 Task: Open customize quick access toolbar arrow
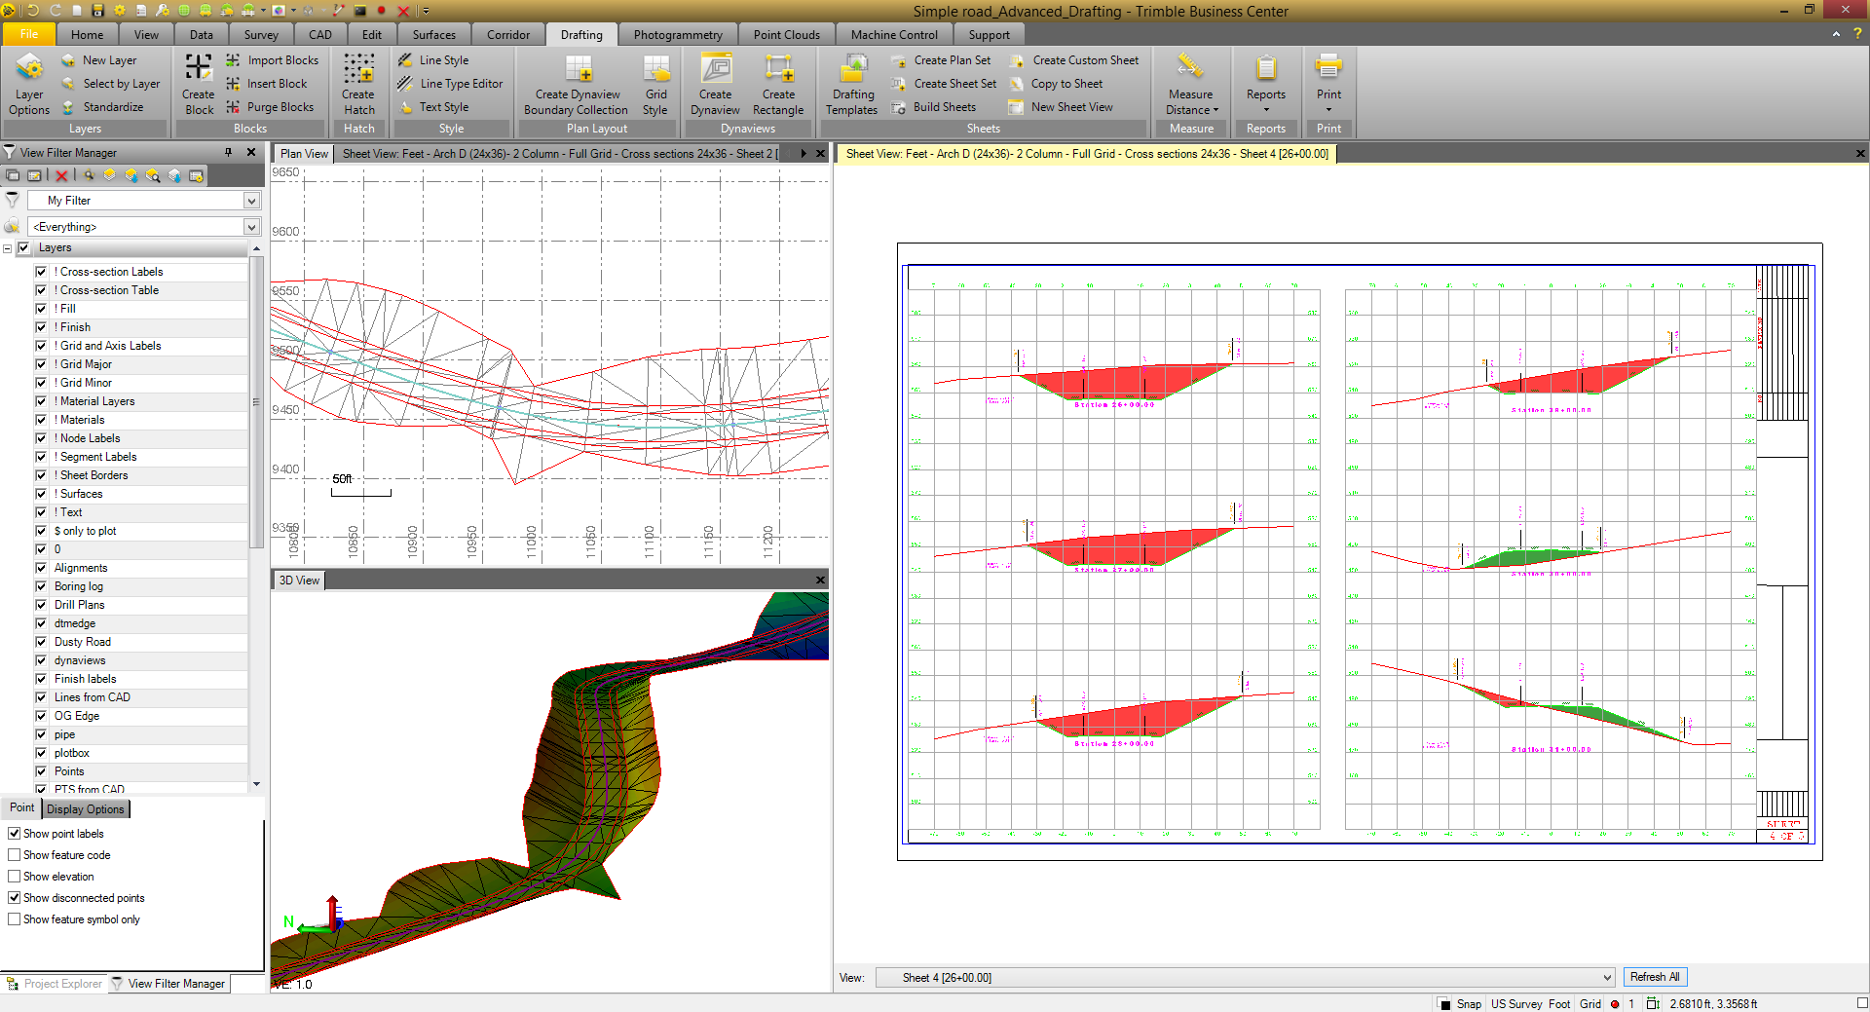426,11
